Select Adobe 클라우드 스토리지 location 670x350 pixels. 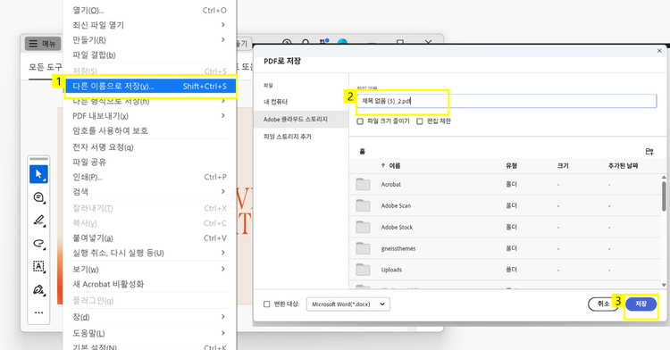click(301, 120)
